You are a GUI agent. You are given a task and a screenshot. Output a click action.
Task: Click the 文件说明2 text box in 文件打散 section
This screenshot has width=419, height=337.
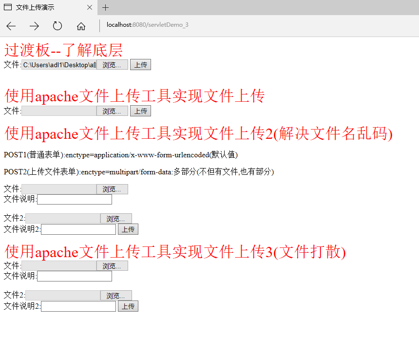click(78, 306)
